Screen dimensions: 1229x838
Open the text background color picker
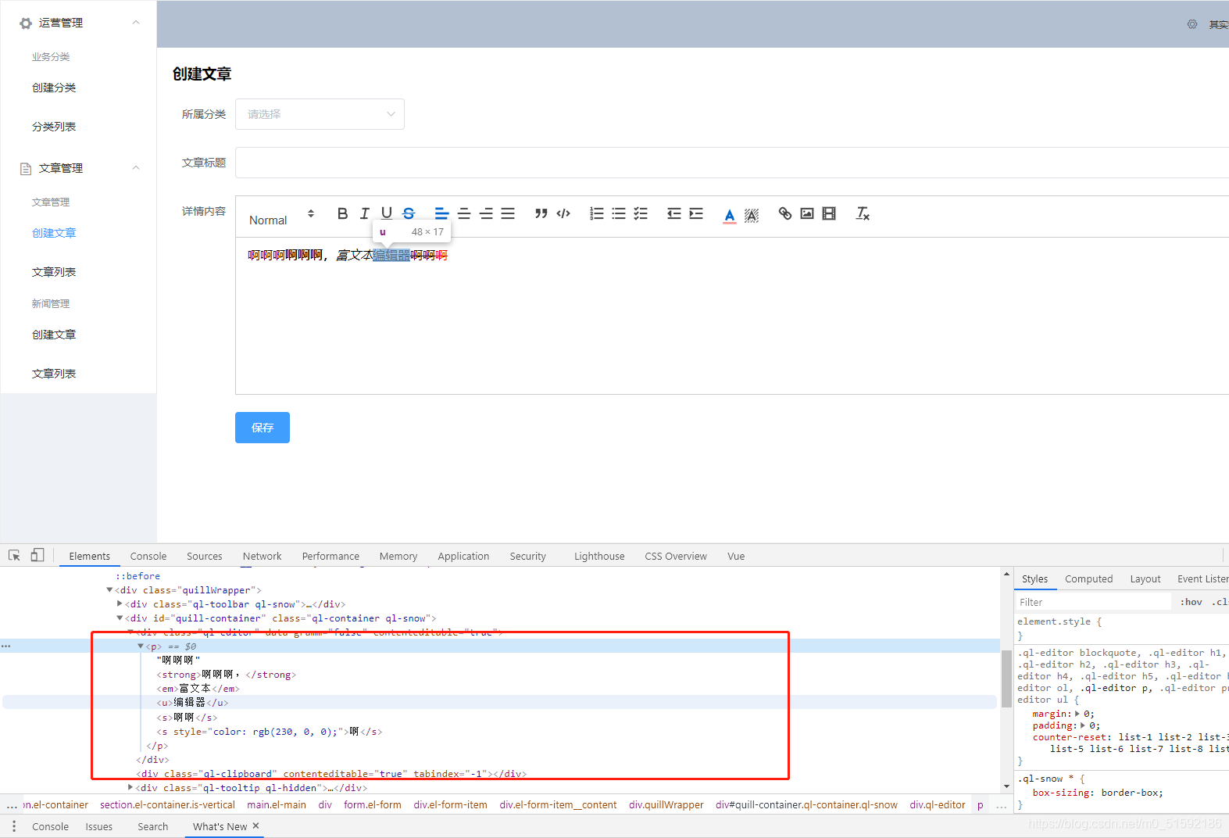click(x=752, y=215)
